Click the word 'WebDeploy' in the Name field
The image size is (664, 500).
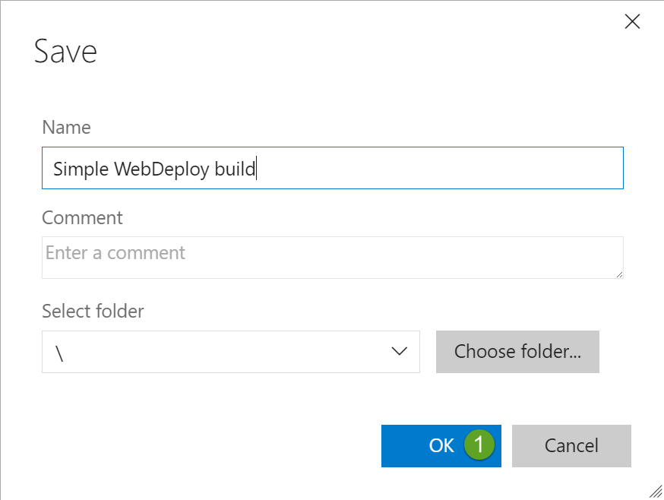[161, 169]
